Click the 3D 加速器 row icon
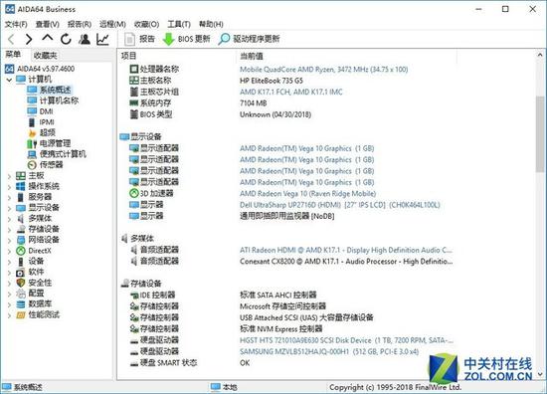Viewport: 547px width, 394px height. tap(134, 193)
